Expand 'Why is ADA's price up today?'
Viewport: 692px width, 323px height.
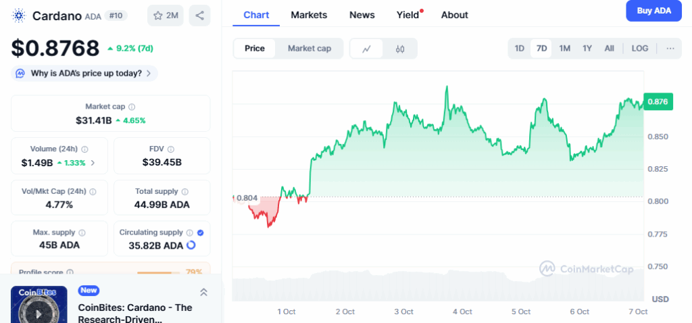84,73
